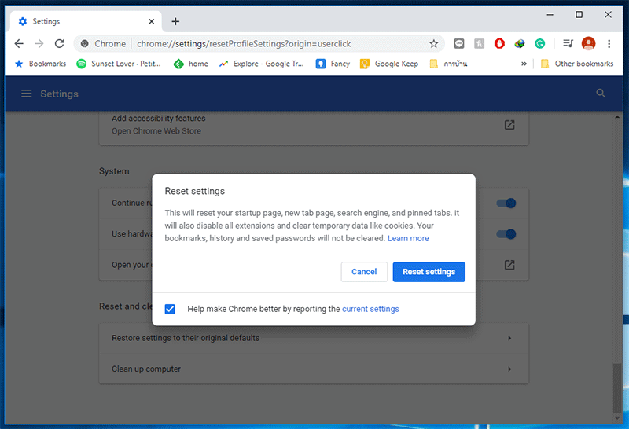The width and height of the screenshot is (629, 429).
Task: Uncheck the report current settings checkbox
Action: coord(170,309)
